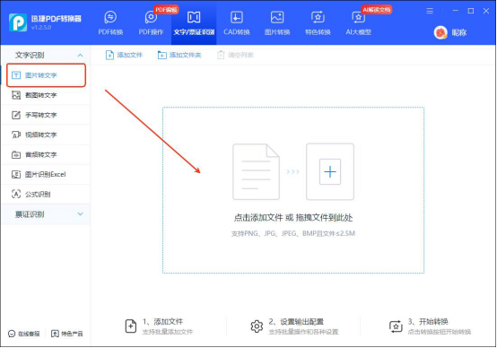Screen dimensions: 497x348
Task: Open the AI大模型 tab
Action: (358, 22)
